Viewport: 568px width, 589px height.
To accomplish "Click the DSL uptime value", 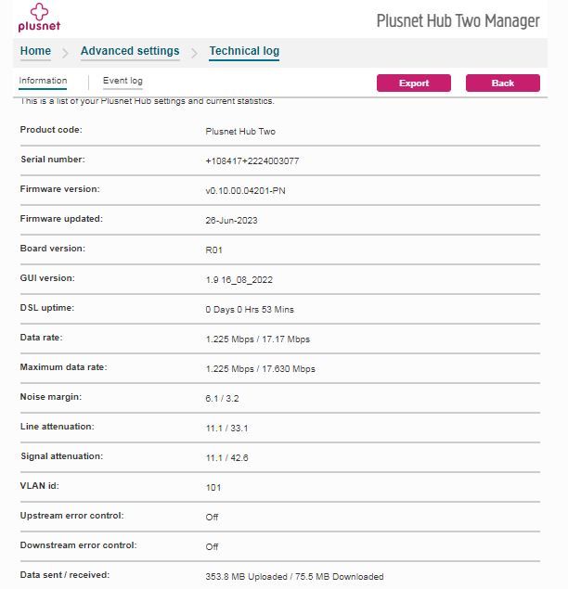I will tap(250, 310).
